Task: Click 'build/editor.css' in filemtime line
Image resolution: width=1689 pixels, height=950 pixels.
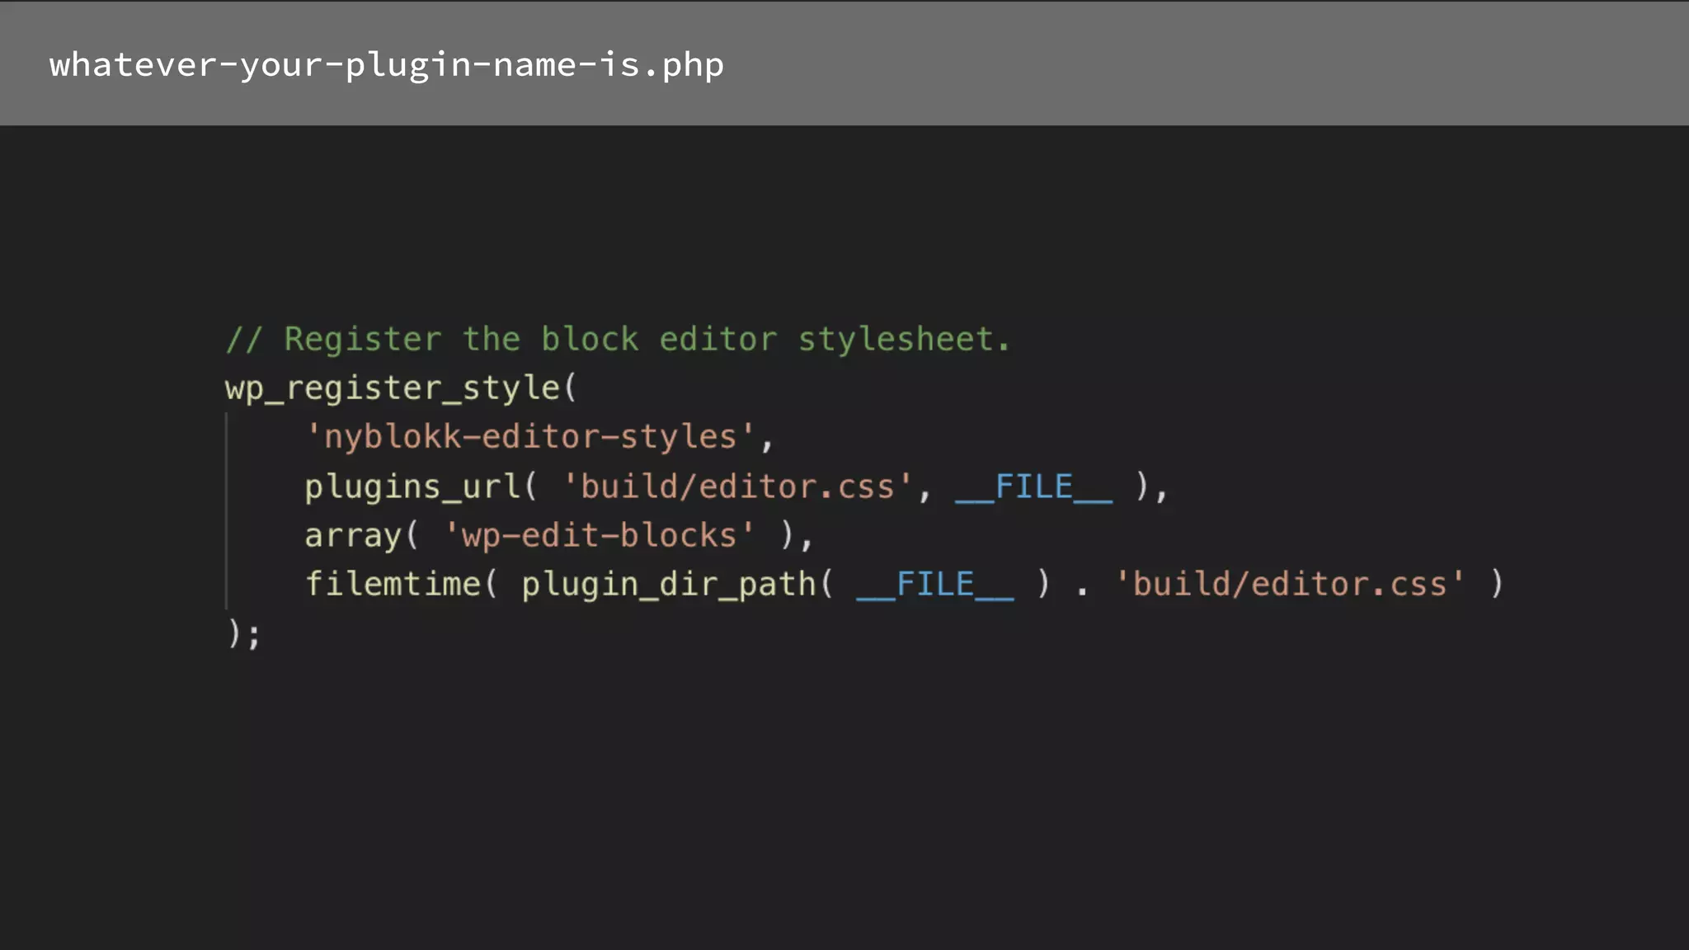Action: pos(1290,584)
